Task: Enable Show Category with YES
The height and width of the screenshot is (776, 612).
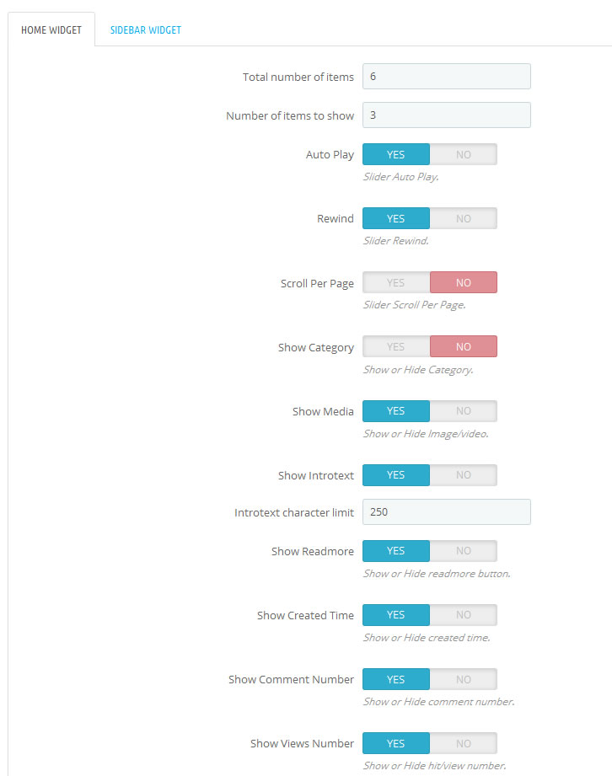Action: click(x=395, y=346)
